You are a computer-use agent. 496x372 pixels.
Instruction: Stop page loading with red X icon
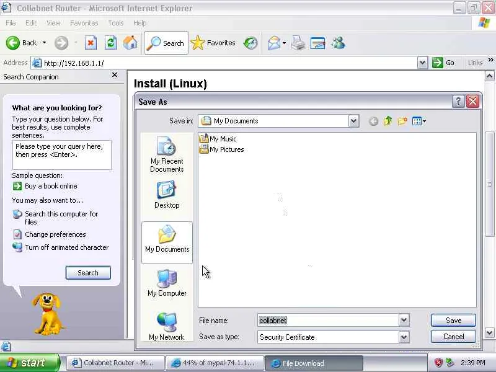(x=91, y=43)
